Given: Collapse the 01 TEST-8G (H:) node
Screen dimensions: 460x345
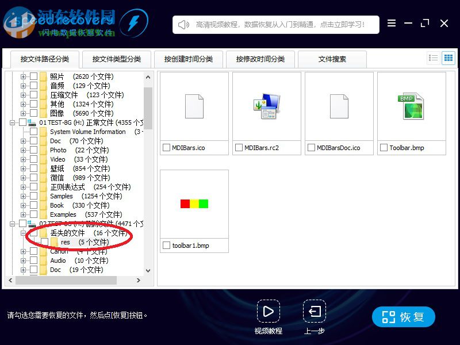Looking at the screenshot, I should [12, 122].
